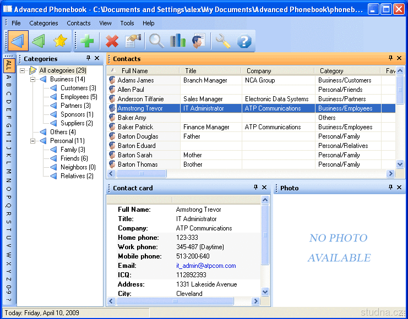Viewport: 408px width, 319px height.
Task: Open help via blue question mark icon
Action: coord(244,41)
